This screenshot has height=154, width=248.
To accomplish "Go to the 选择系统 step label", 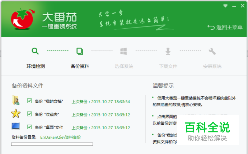I will 124,66.
